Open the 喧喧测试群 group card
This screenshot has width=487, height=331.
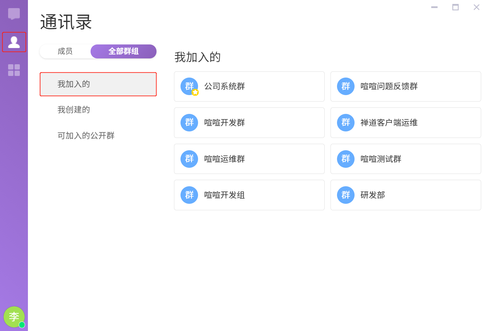pyautogui.click(x=406, y=159)
